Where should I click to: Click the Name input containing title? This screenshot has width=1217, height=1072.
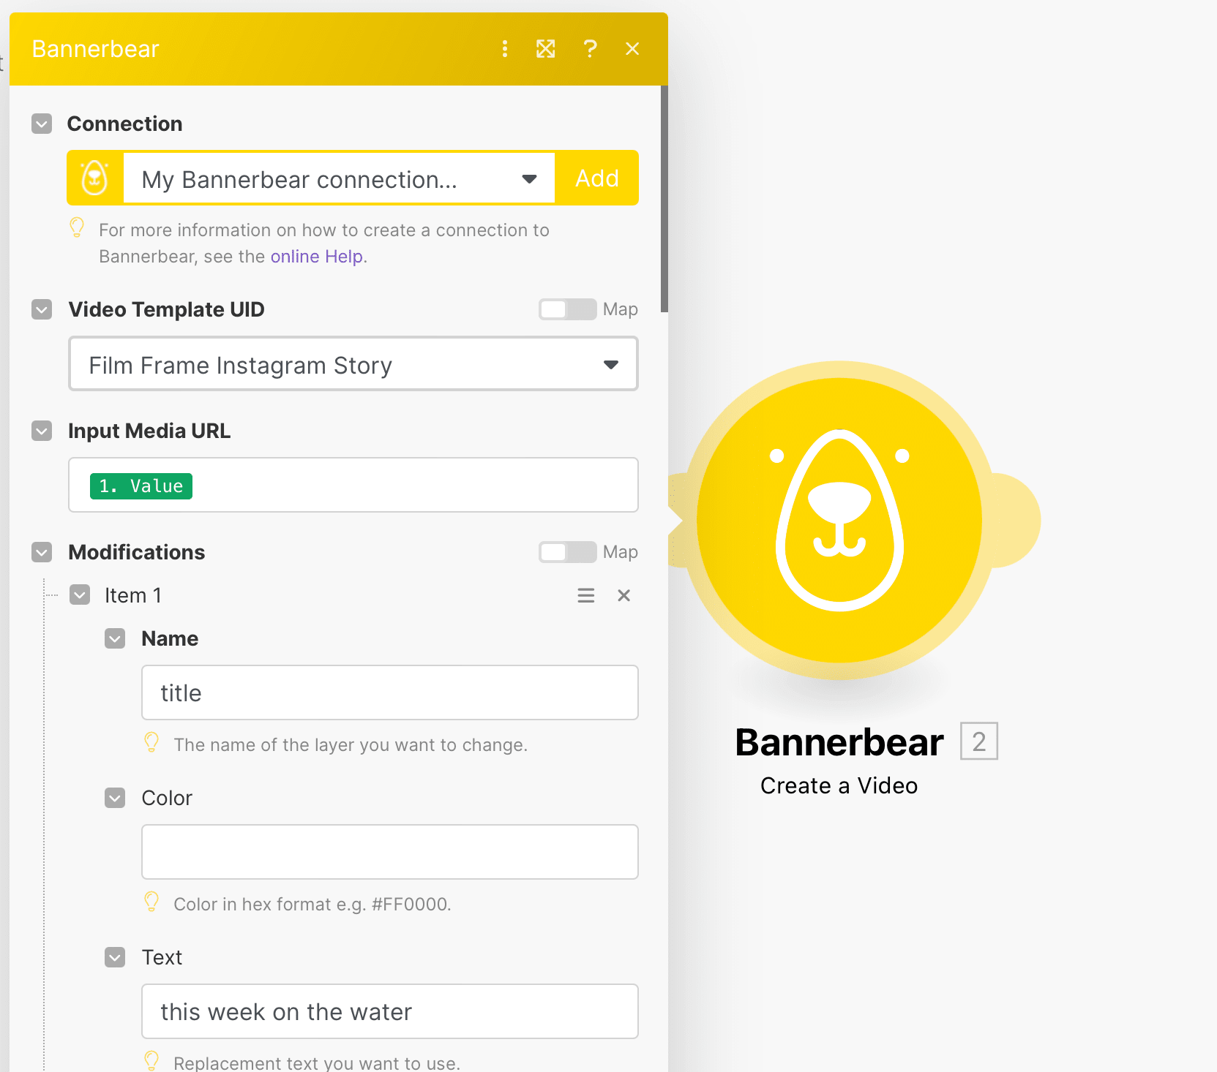pos(390,692)
